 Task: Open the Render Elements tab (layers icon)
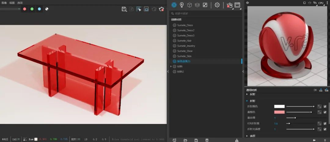197,5
